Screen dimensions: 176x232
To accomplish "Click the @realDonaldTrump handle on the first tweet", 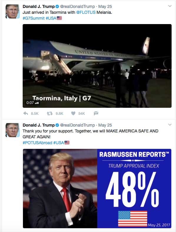I will click(x=77, y=6).
